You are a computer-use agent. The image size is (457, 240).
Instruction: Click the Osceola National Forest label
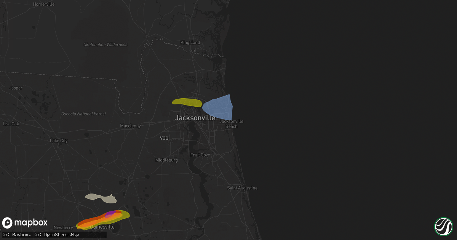[84, 114]
